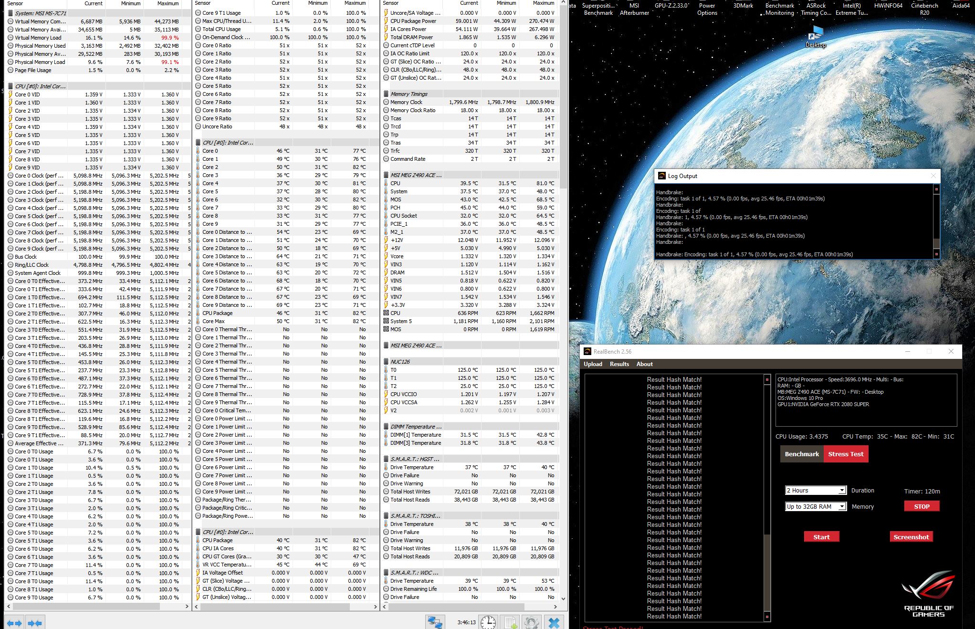Click the clock reset icon
Image resolution: width=975 pixels, height=629 pixels.
click(488, 622)
